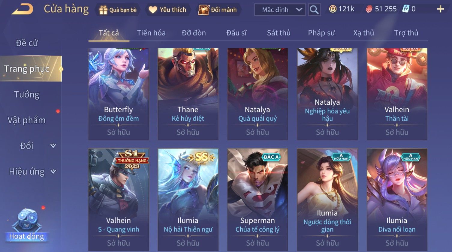Open Vật phẩm in the sidebar
Image resolution: width=452 pixels, height=252 pixels.
click(27, 120)
